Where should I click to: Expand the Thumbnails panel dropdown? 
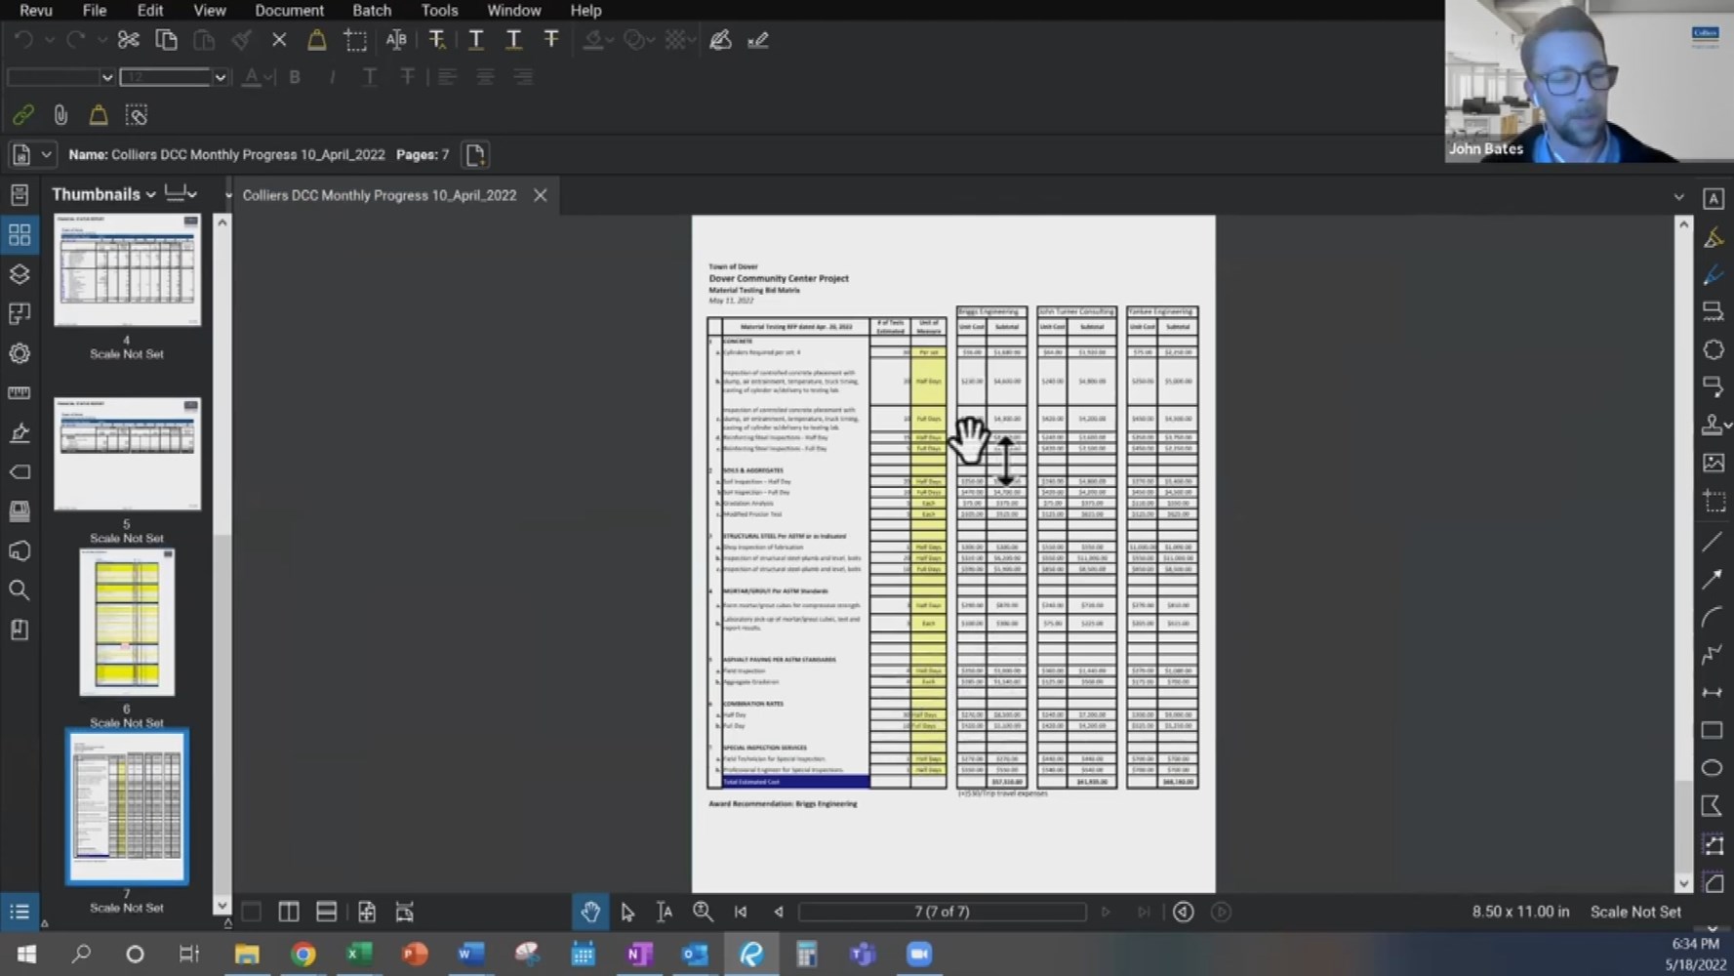[151, 195]
